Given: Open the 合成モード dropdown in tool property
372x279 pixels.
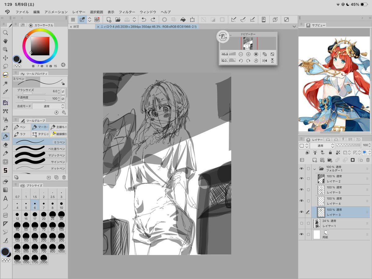Looking at the screenshot, I should pyautogui.click(x=49, y=106).
